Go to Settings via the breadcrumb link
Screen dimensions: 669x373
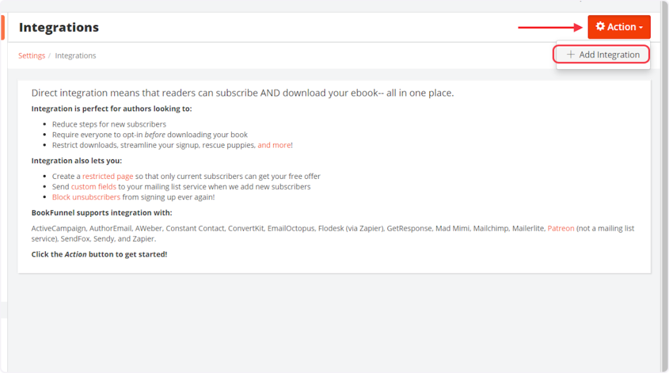coord(31,56)
